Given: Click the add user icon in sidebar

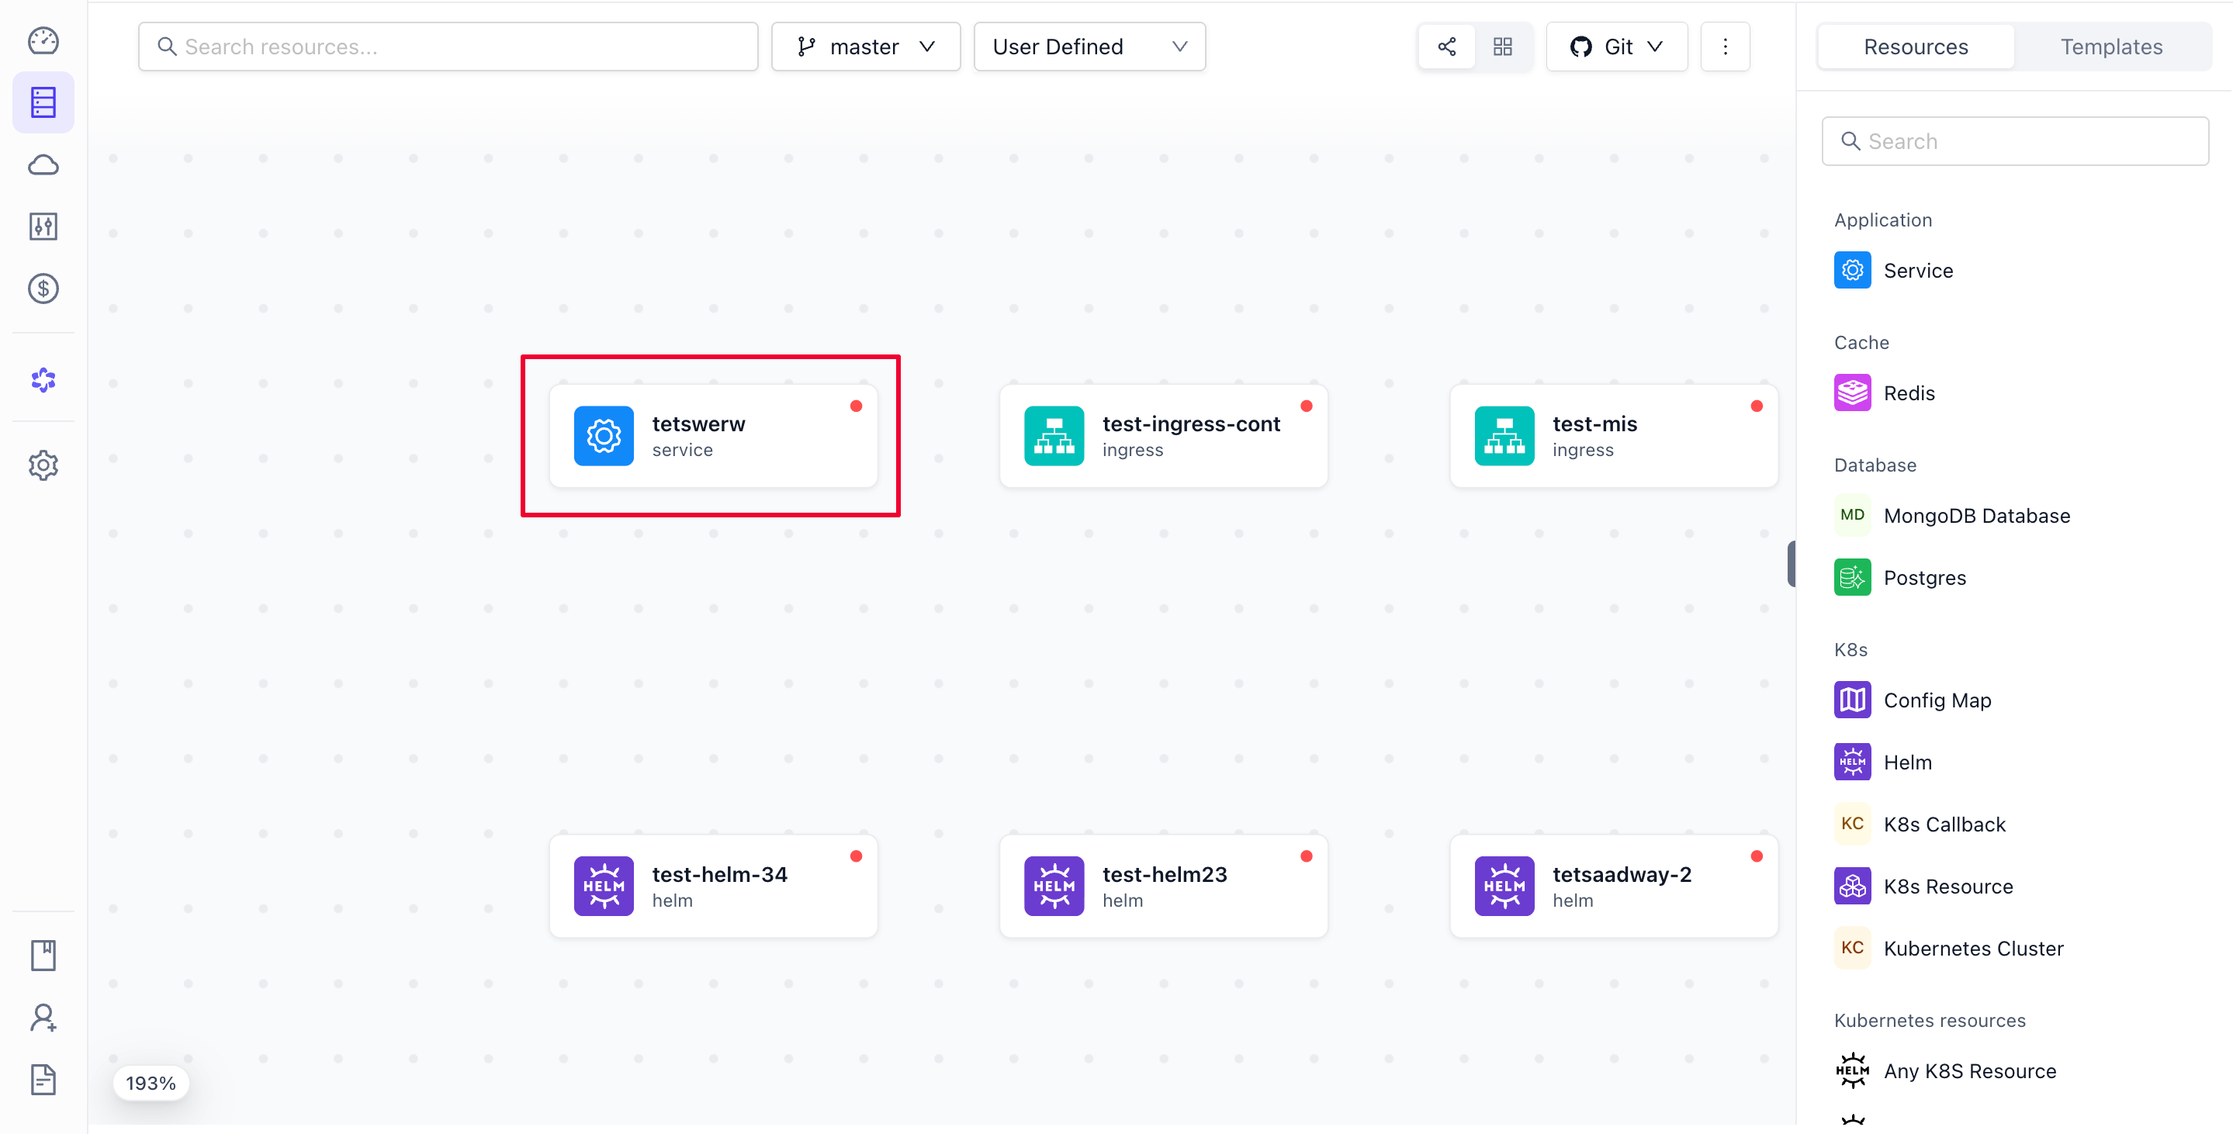Looking at the screenshot, I should (x=43, y=1017).
